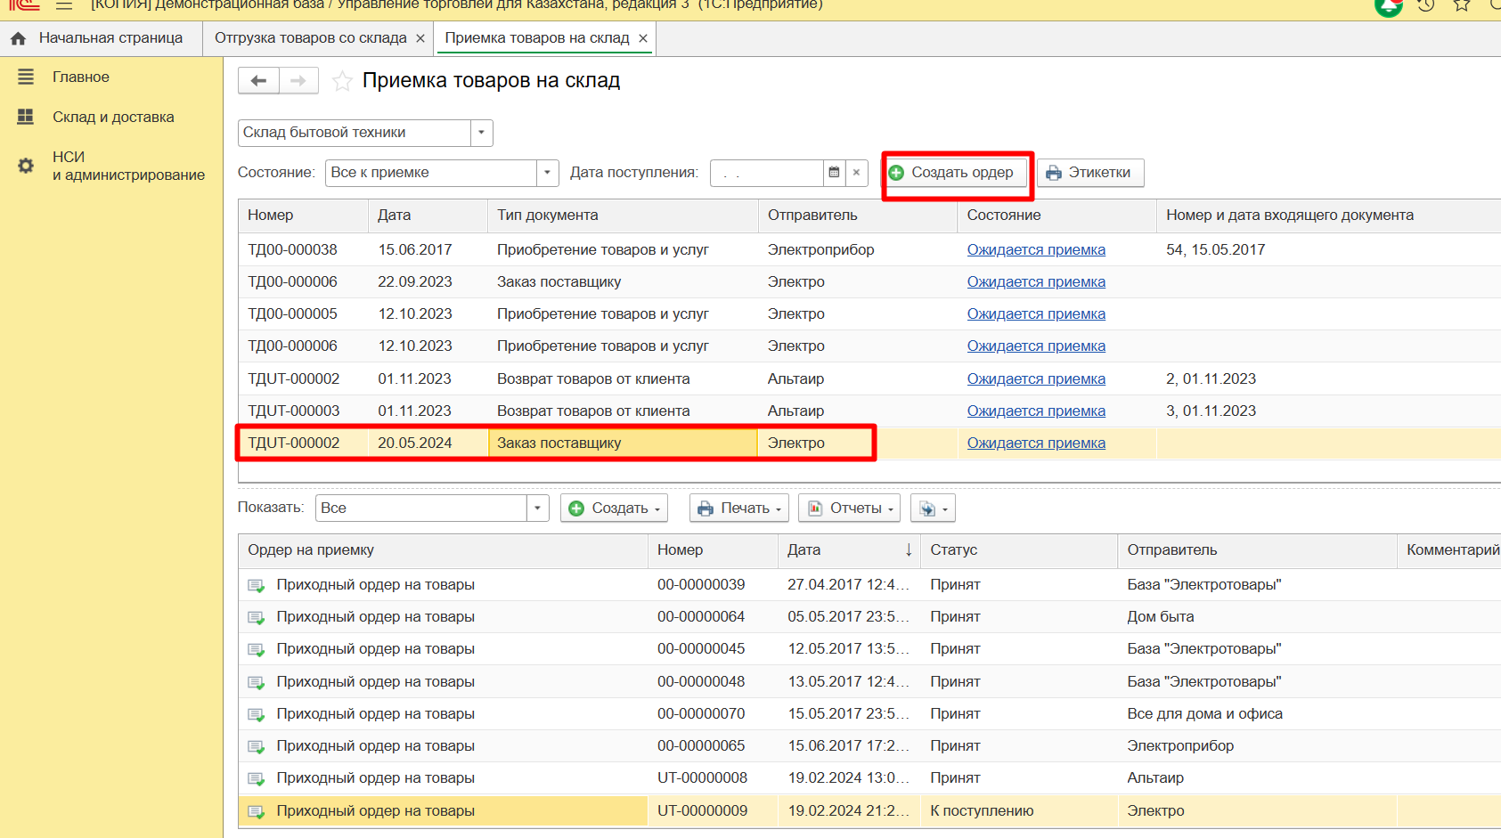
Task: Click the back navigation arrow
Action: (258, 81)
